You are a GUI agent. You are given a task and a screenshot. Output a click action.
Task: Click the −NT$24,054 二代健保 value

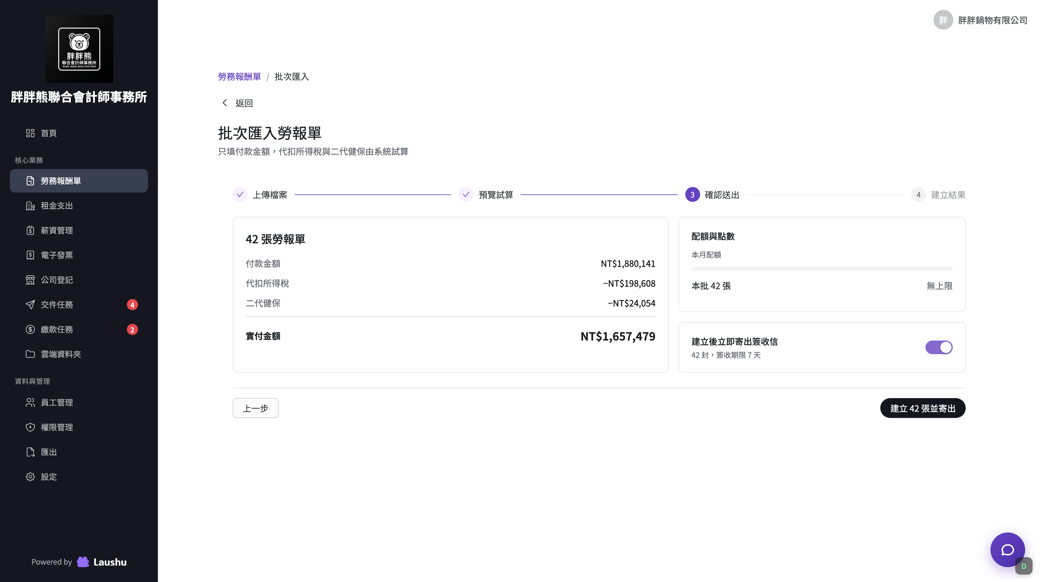tap(631, 303)
